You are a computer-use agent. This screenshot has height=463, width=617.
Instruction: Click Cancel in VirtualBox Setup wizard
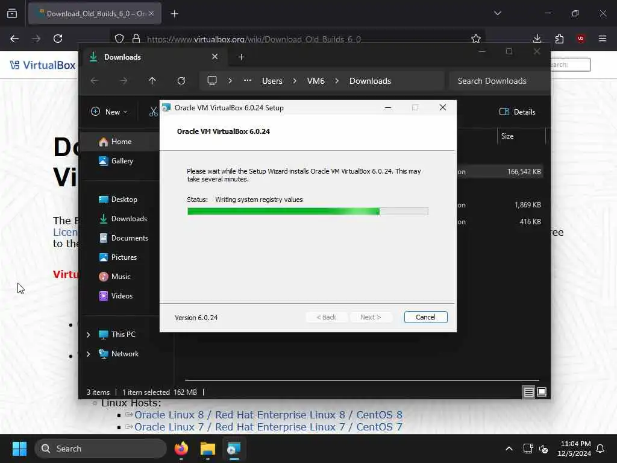pos(425,317)
